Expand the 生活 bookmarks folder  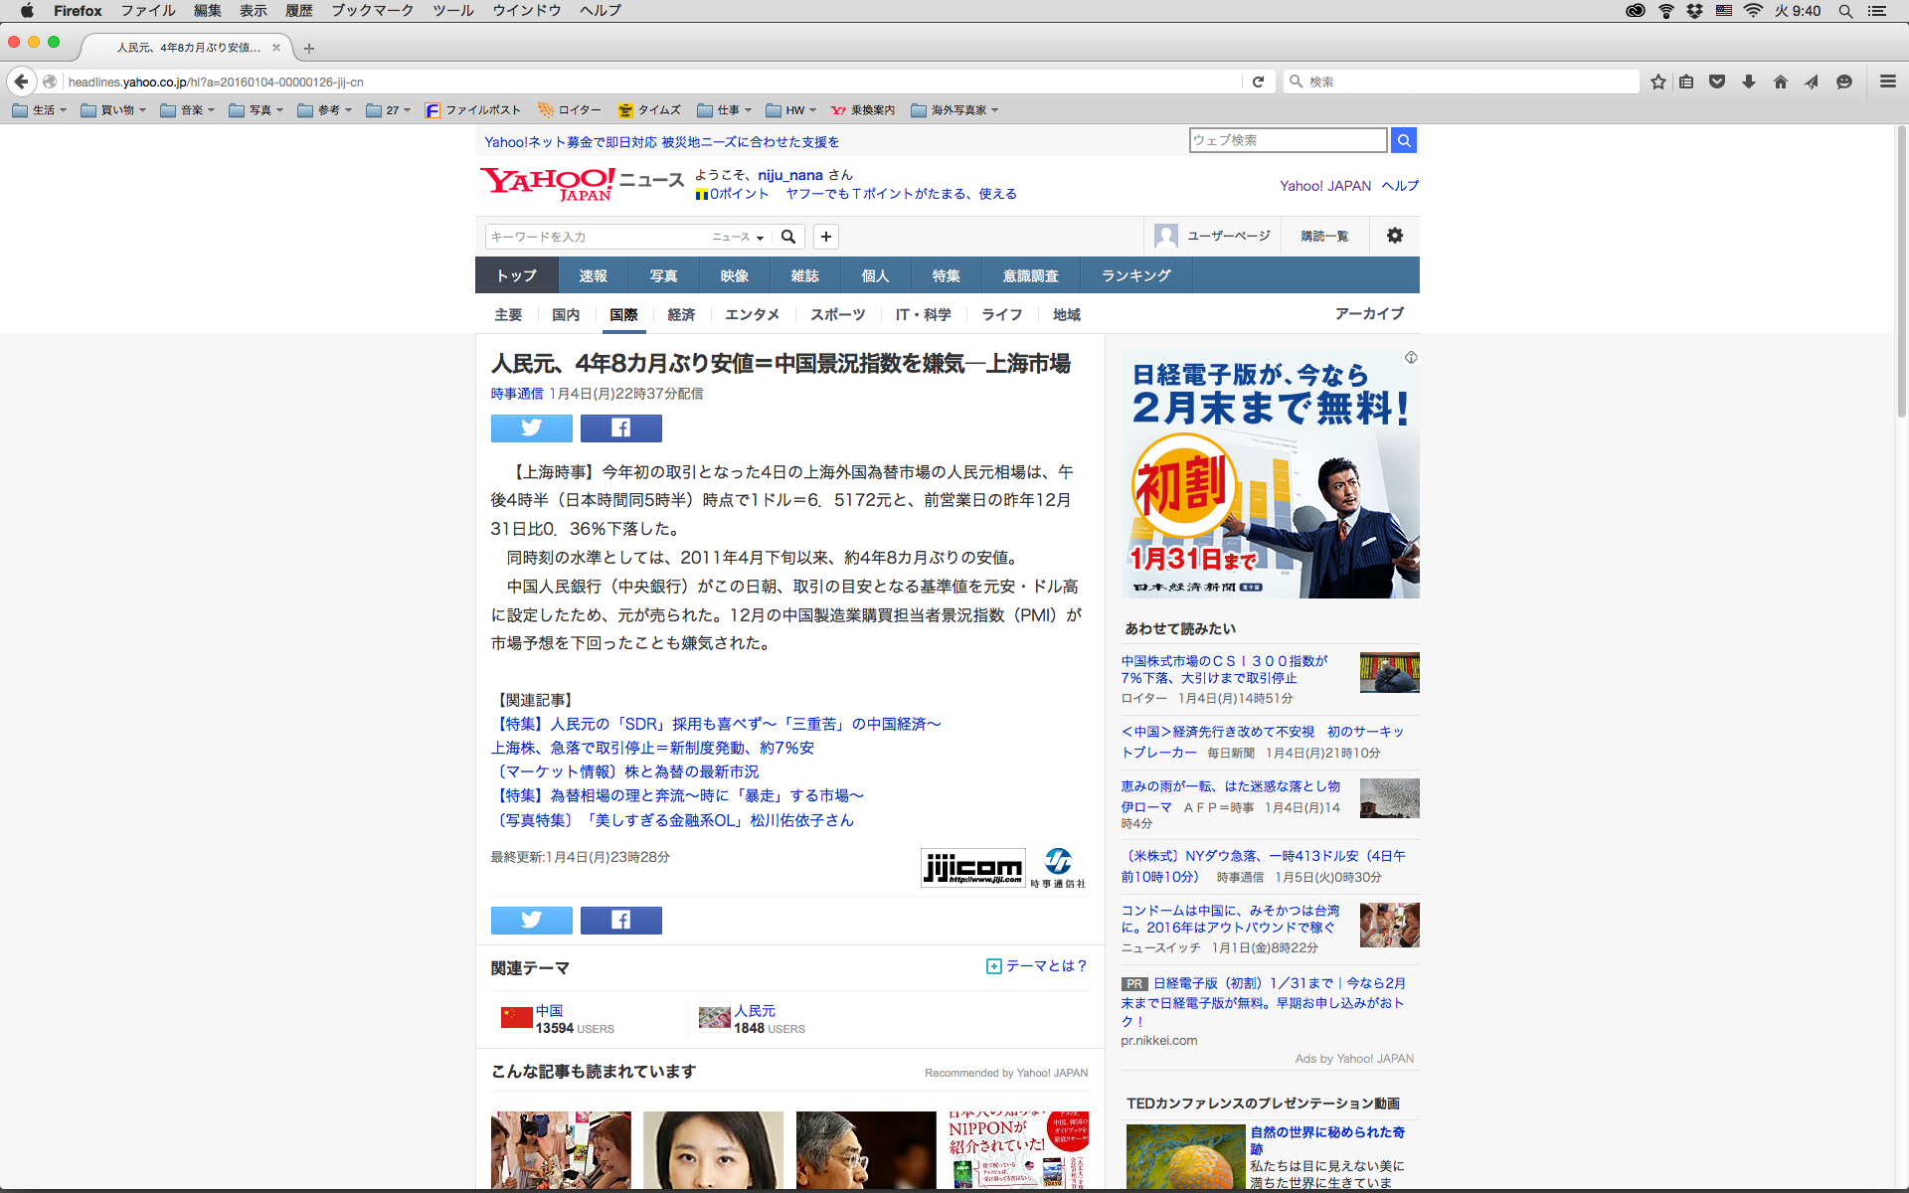pyautogui.click(x=40, y=110)
